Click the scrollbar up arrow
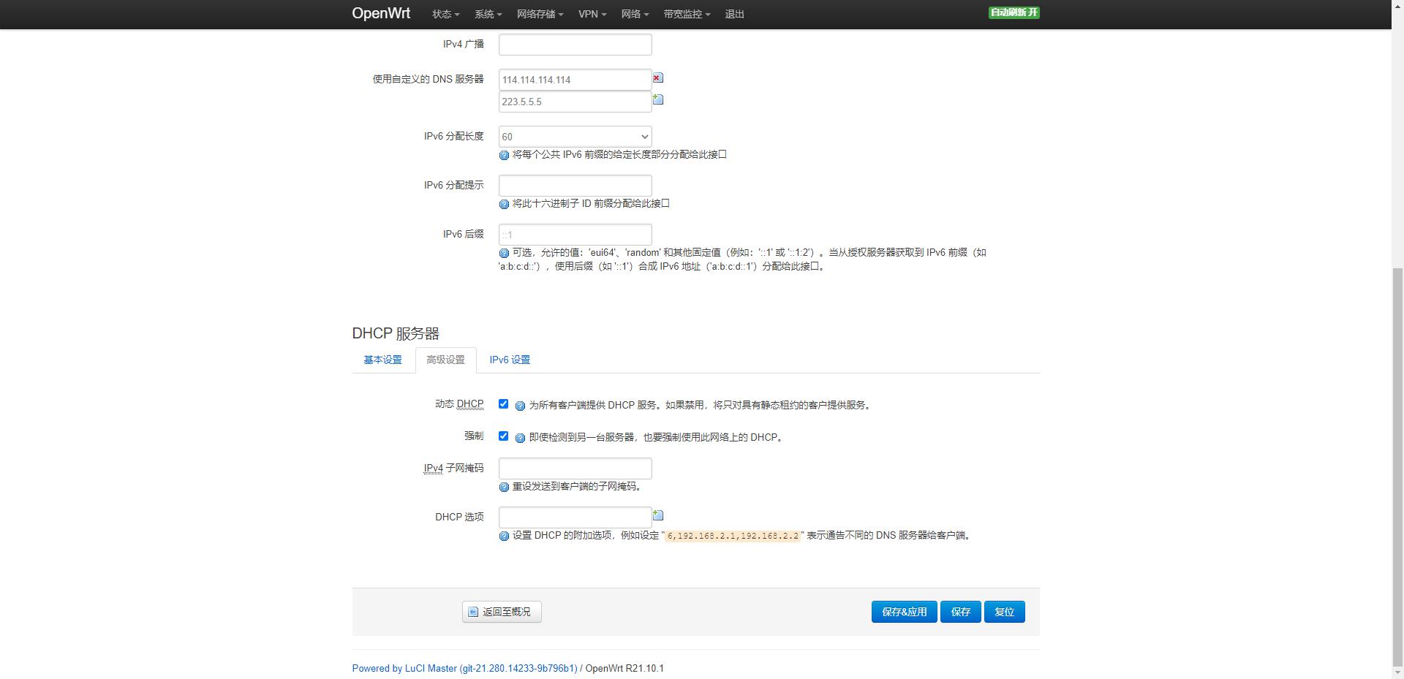Image resolution: width=1404 pixels, height=679 pixels. (1397, 6)
